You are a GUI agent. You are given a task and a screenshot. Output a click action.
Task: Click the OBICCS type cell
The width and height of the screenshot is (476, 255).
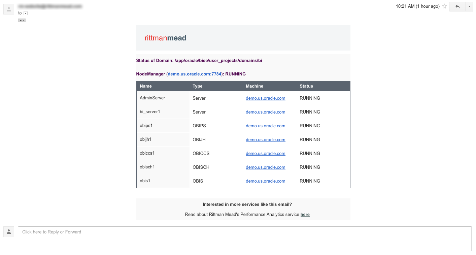[201, 154]
